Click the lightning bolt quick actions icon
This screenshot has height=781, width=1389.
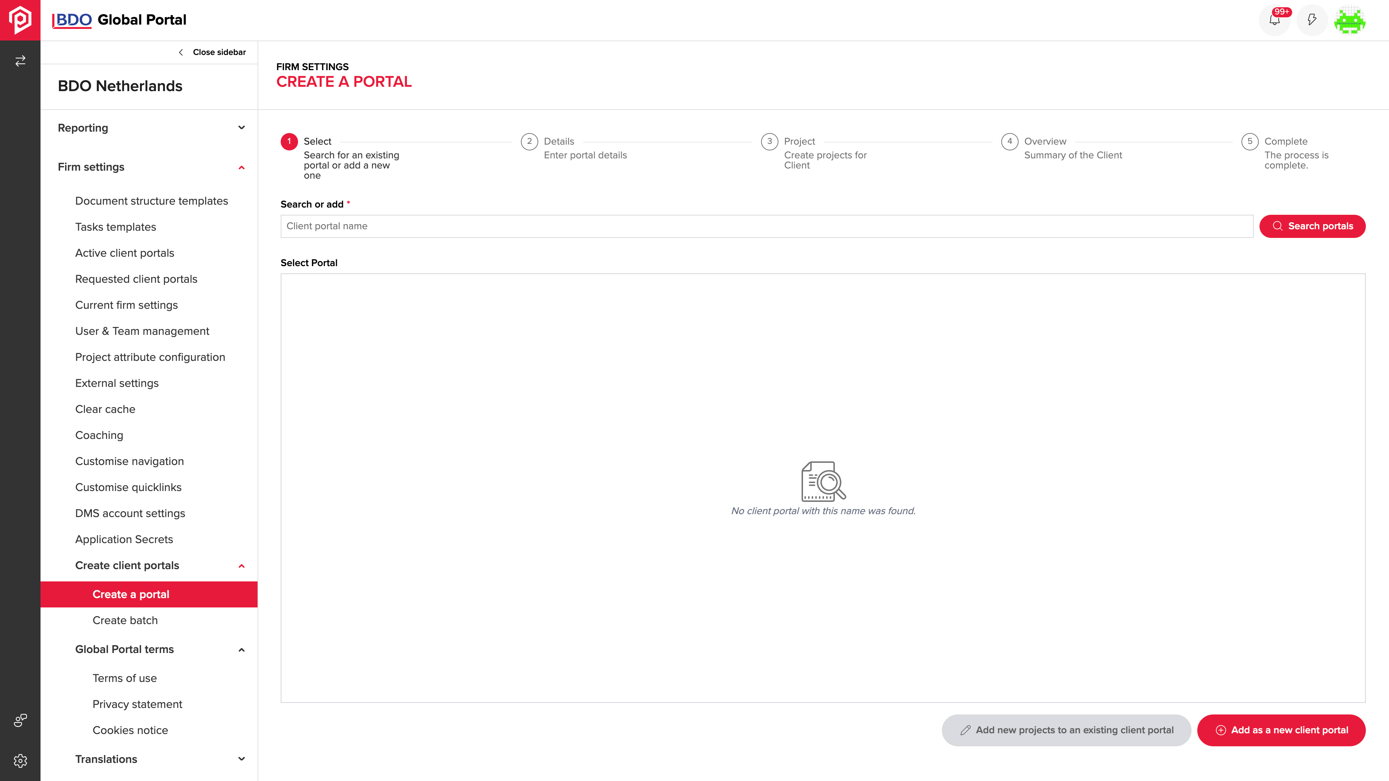point(1312,20)
